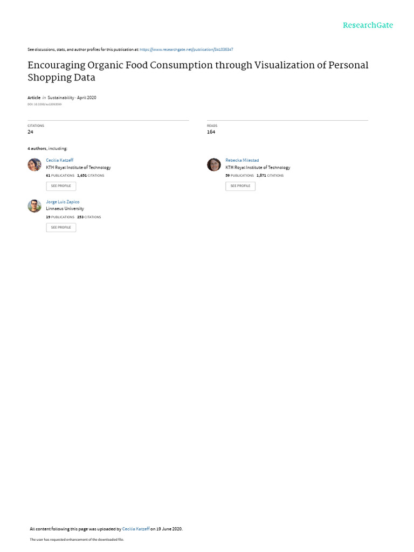Click Rebecka Milestad's profile photo
414x552 pixels.
(214, 164)
